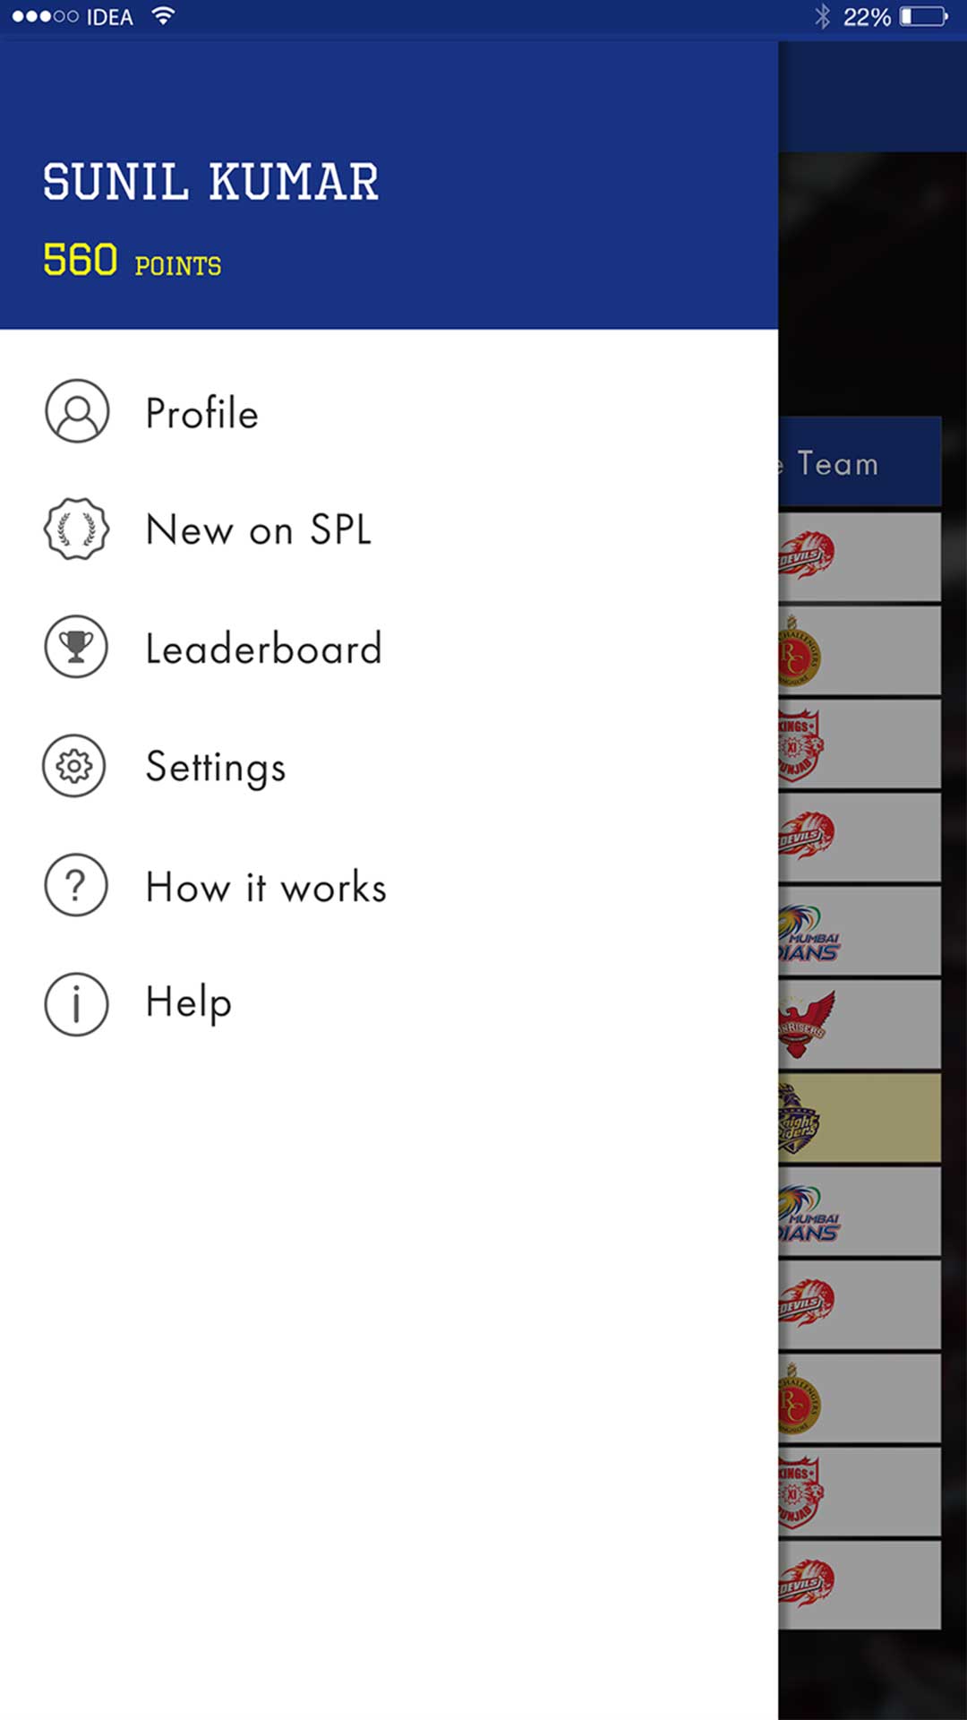Tap the SUNIL KUMAR user name
This screenshot has height=1720, width=967.
click(211, 183)
